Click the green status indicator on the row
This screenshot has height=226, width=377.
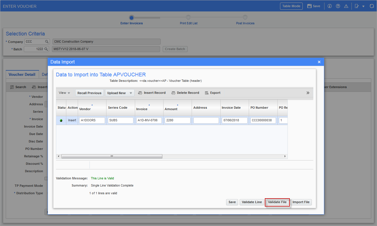click(61, 120)
